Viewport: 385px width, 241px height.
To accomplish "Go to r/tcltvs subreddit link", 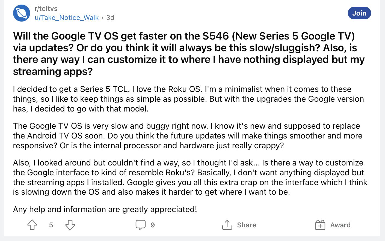I will point(46,9).
